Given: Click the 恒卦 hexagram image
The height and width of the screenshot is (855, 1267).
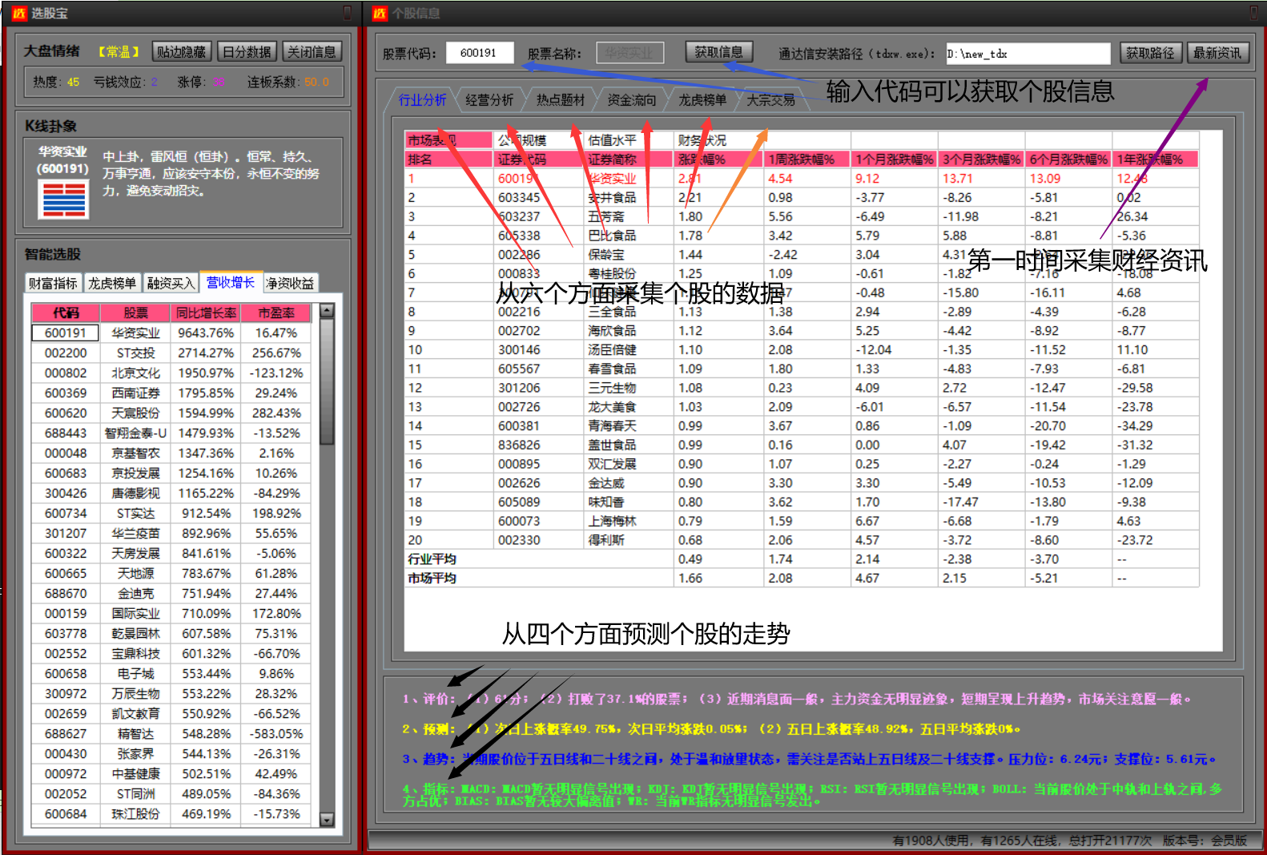Looking at the screenshot, I should [x=62, y=200].
